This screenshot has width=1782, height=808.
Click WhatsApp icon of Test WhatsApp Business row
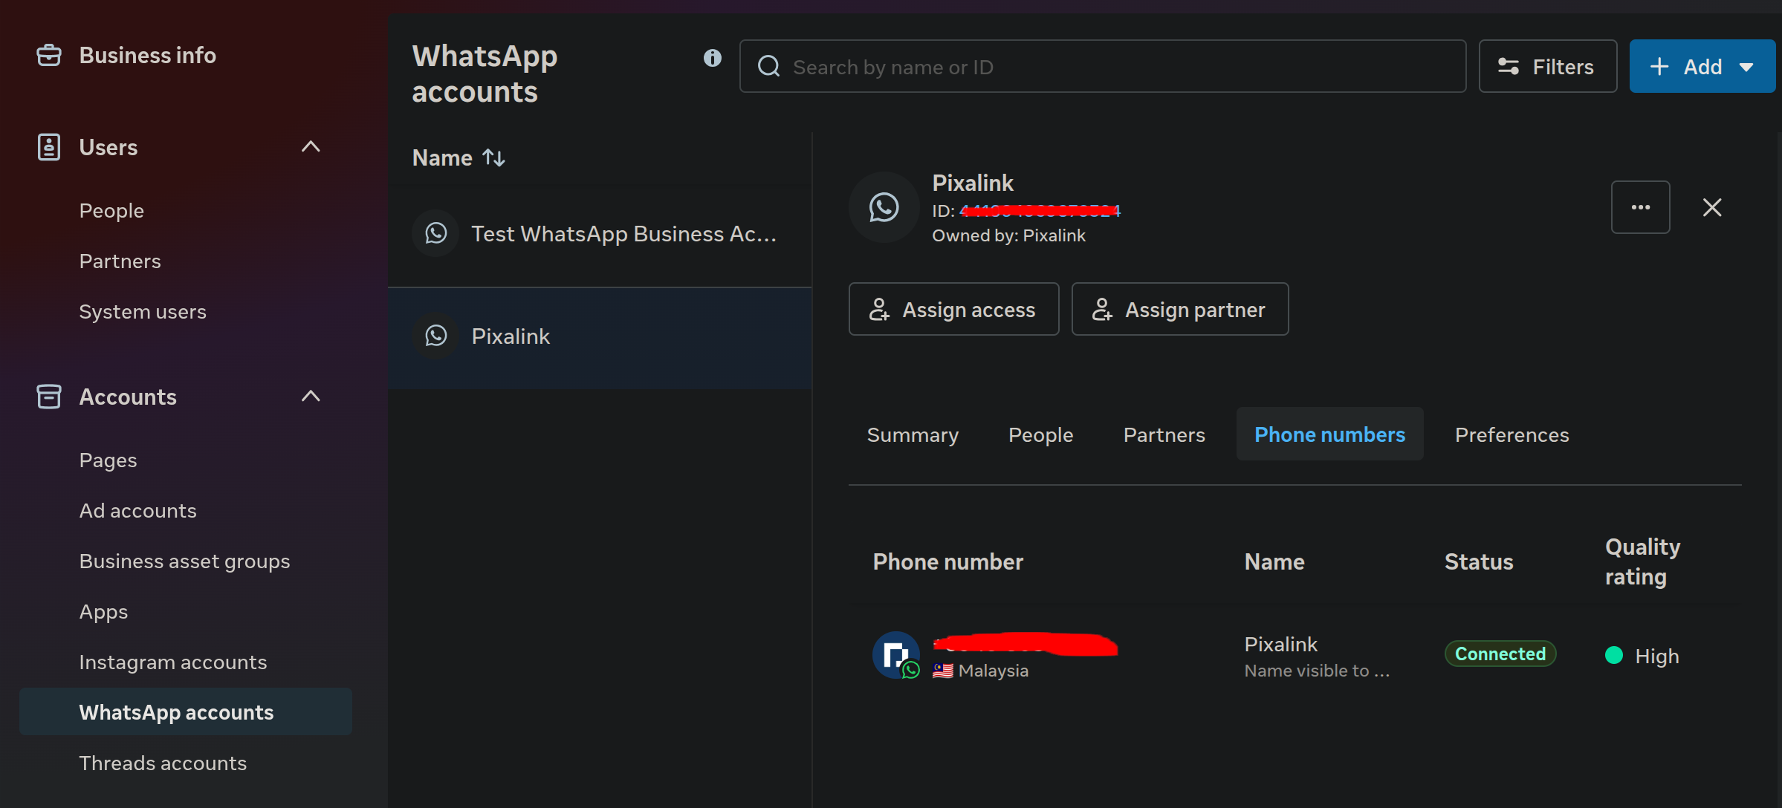[436, 233]
